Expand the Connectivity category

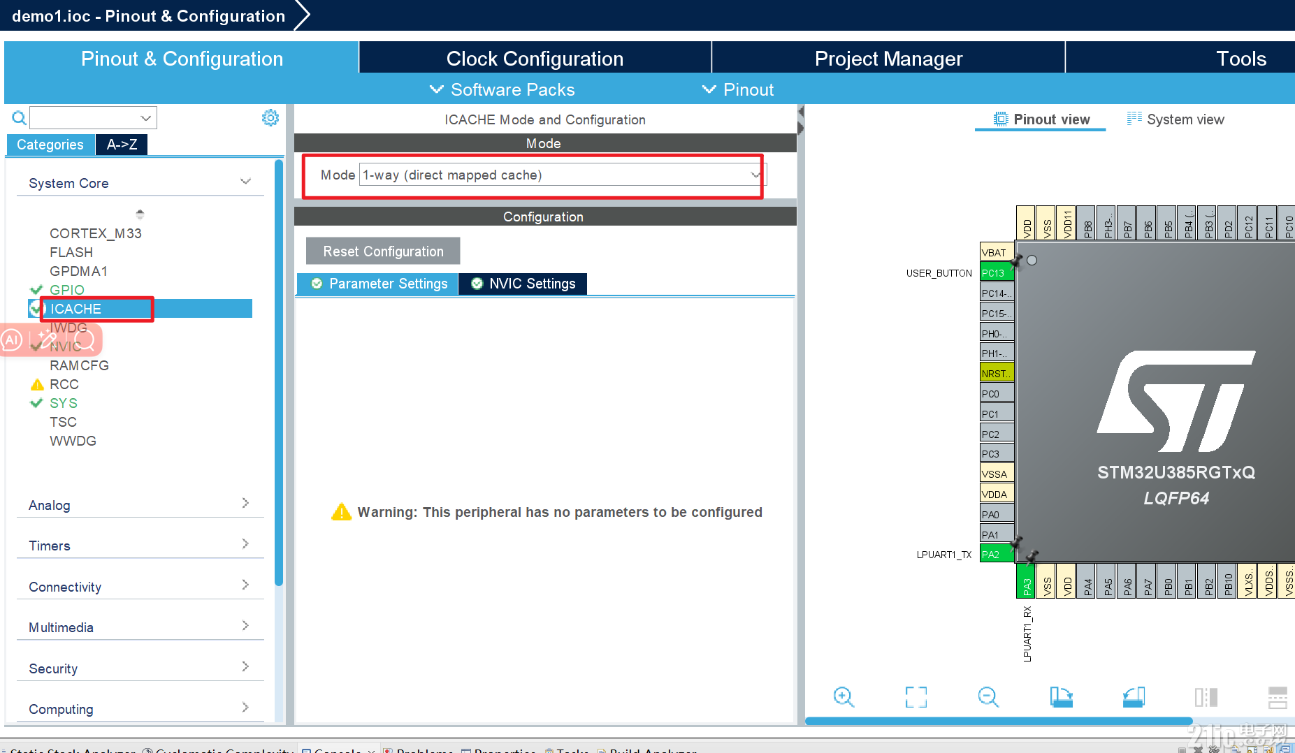click(245, 585)
